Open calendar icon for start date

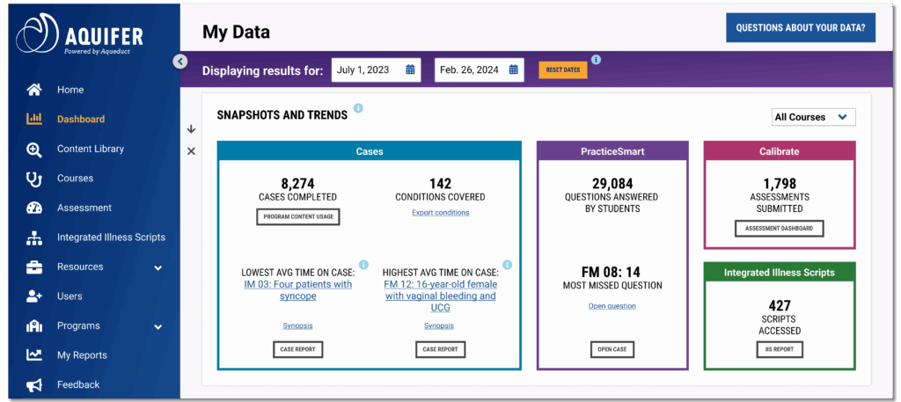(410, 69)
